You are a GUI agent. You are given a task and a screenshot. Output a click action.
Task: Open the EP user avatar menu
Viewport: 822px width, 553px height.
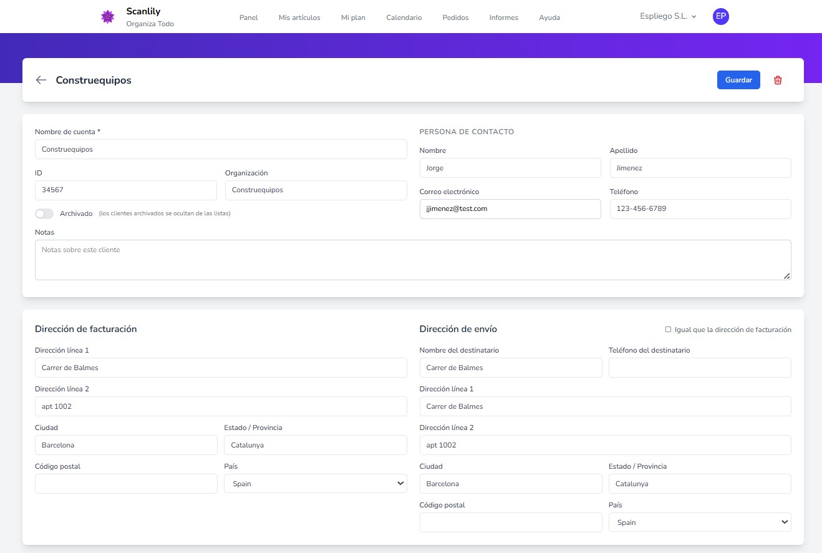[720, 17]
